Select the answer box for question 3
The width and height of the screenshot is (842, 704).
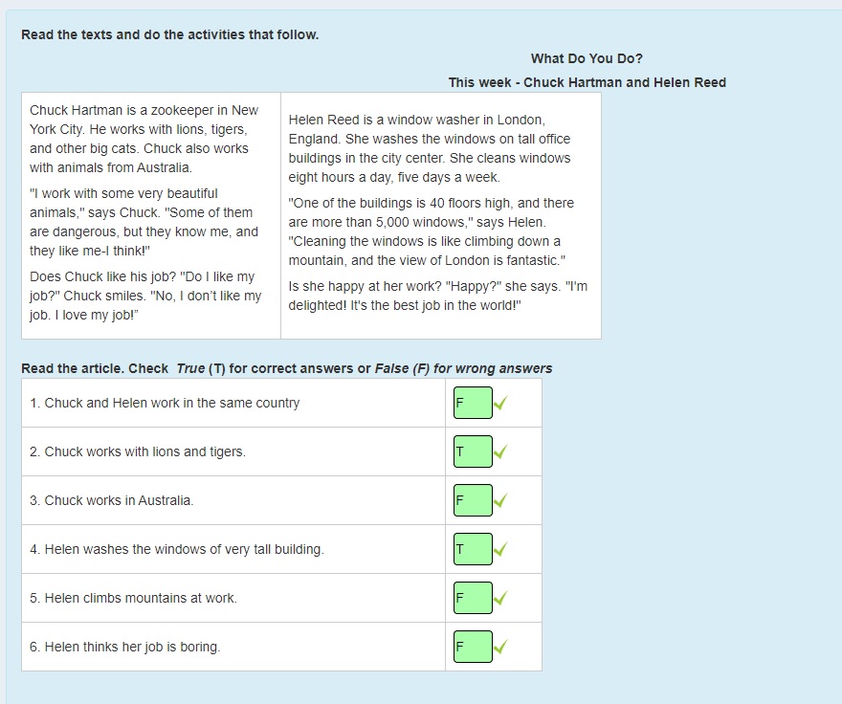point(473,500)
